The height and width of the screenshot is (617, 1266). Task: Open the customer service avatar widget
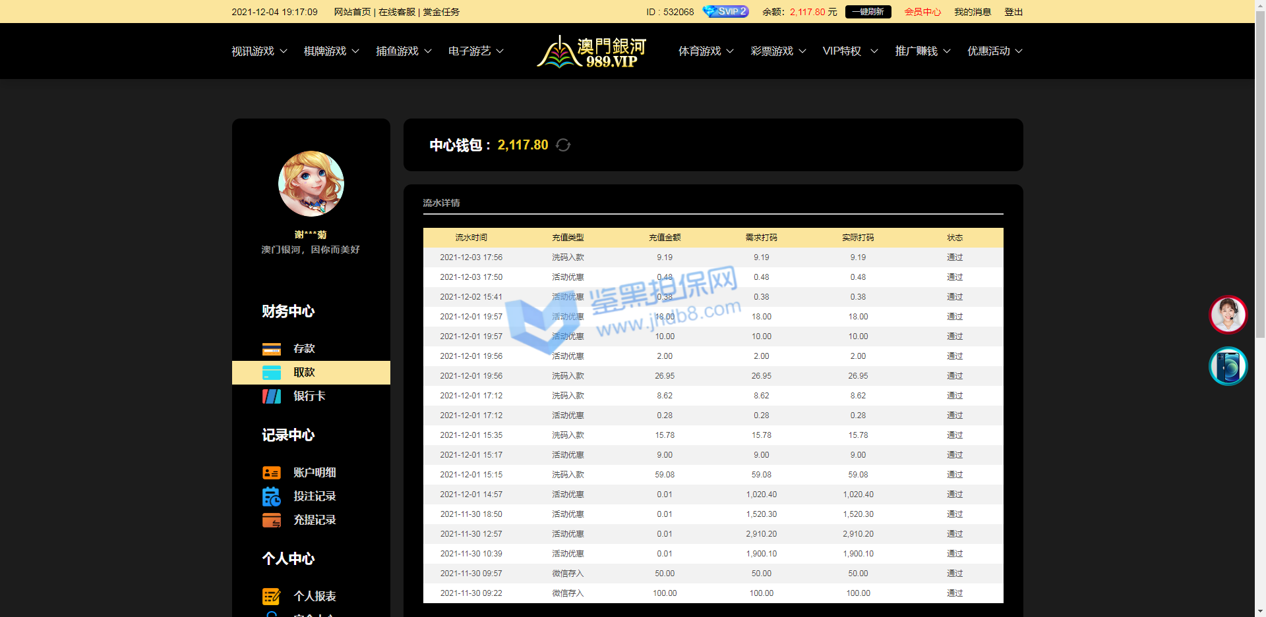click(1228, 315)
